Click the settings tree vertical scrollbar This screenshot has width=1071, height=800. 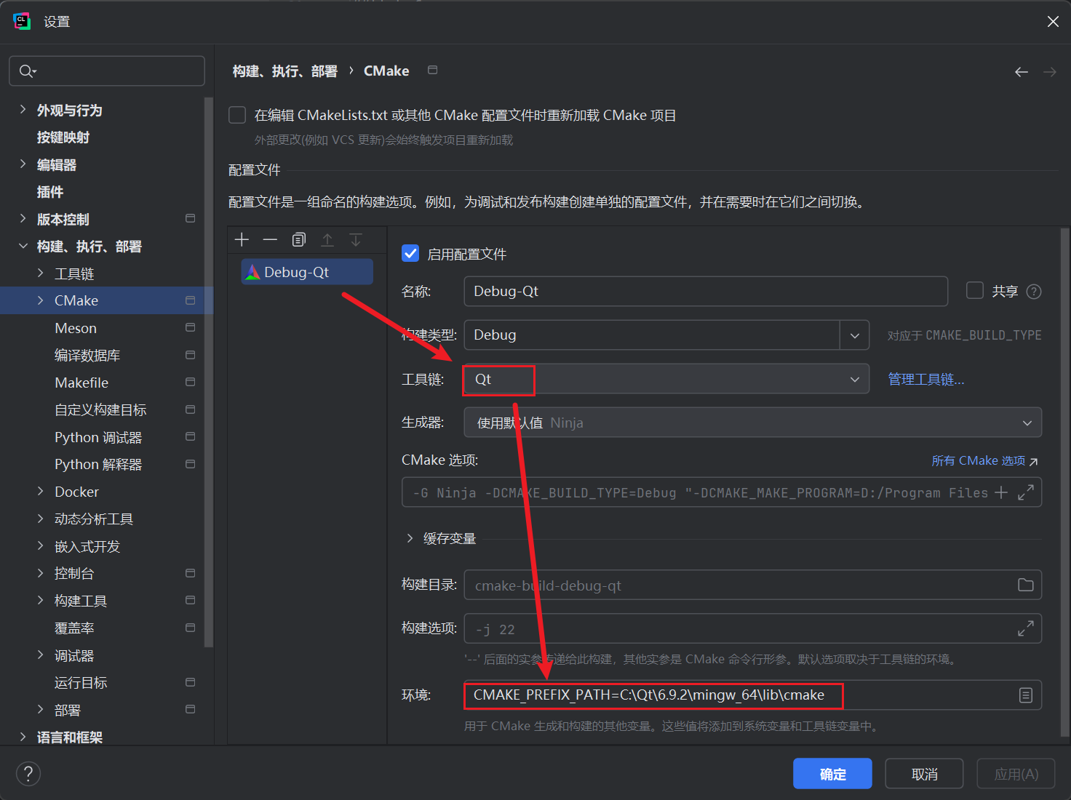[x=209, y=371]
